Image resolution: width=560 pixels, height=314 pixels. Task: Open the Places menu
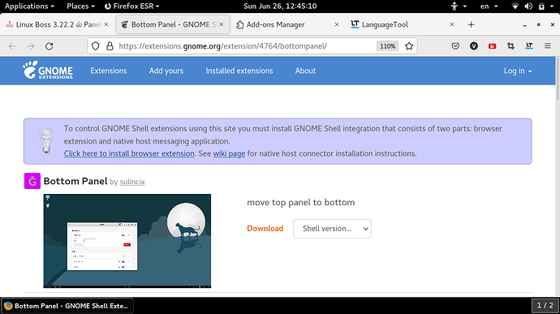(80, 6)
